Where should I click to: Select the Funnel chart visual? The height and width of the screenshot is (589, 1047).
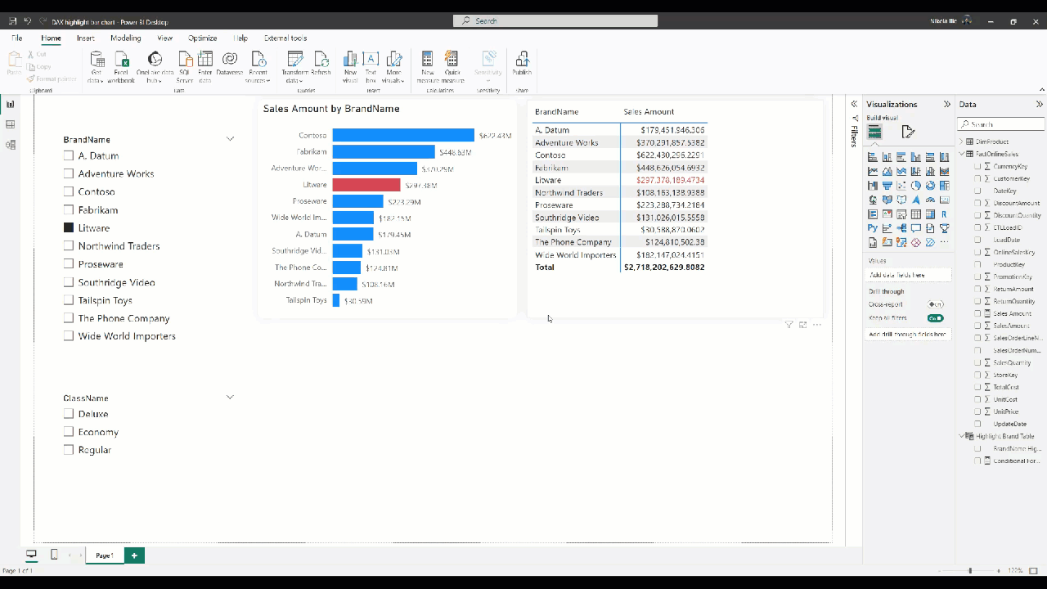887,186
